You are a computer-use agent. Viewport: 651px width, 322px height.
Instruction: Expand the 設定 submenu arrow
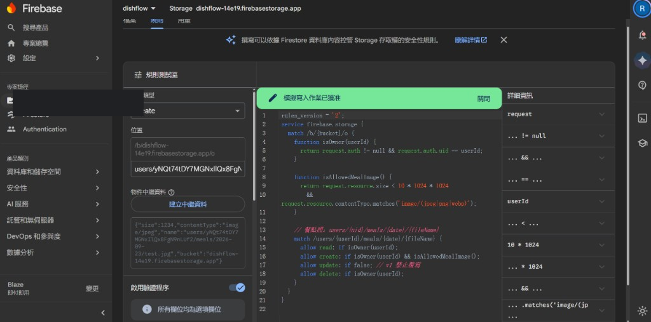point(97,58)
